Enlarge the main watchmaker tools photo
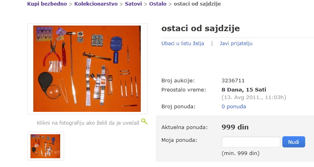 pos(87,69)
